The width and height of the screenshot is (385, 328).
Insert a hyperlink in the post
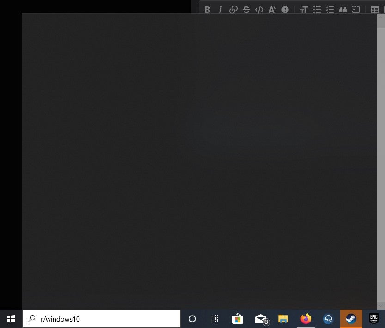(233, 9)
